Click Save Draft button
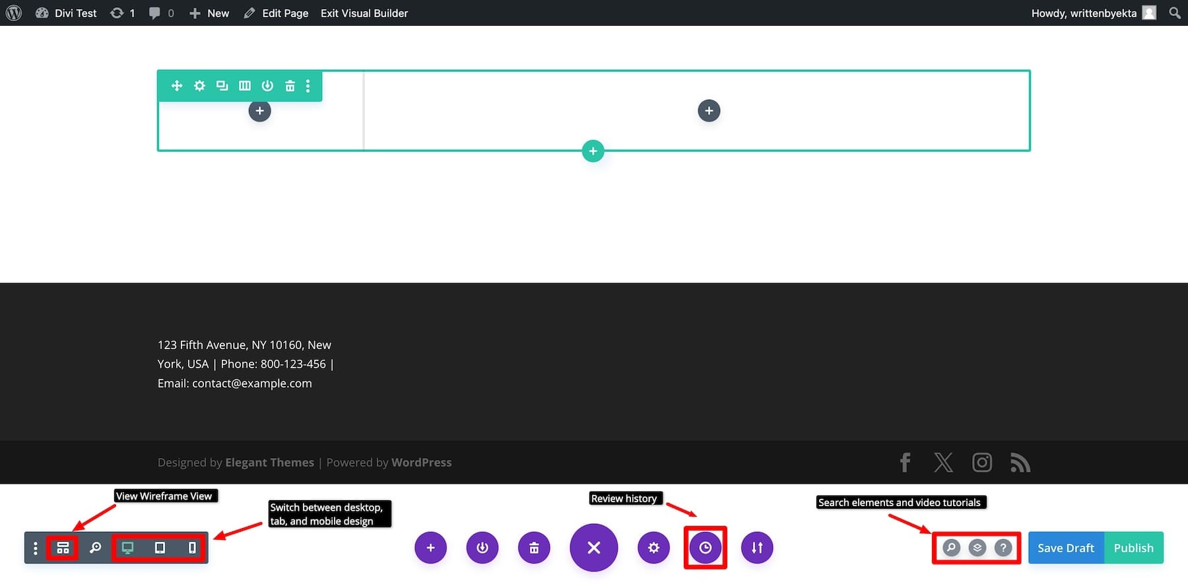 [x=1066, y=548]
